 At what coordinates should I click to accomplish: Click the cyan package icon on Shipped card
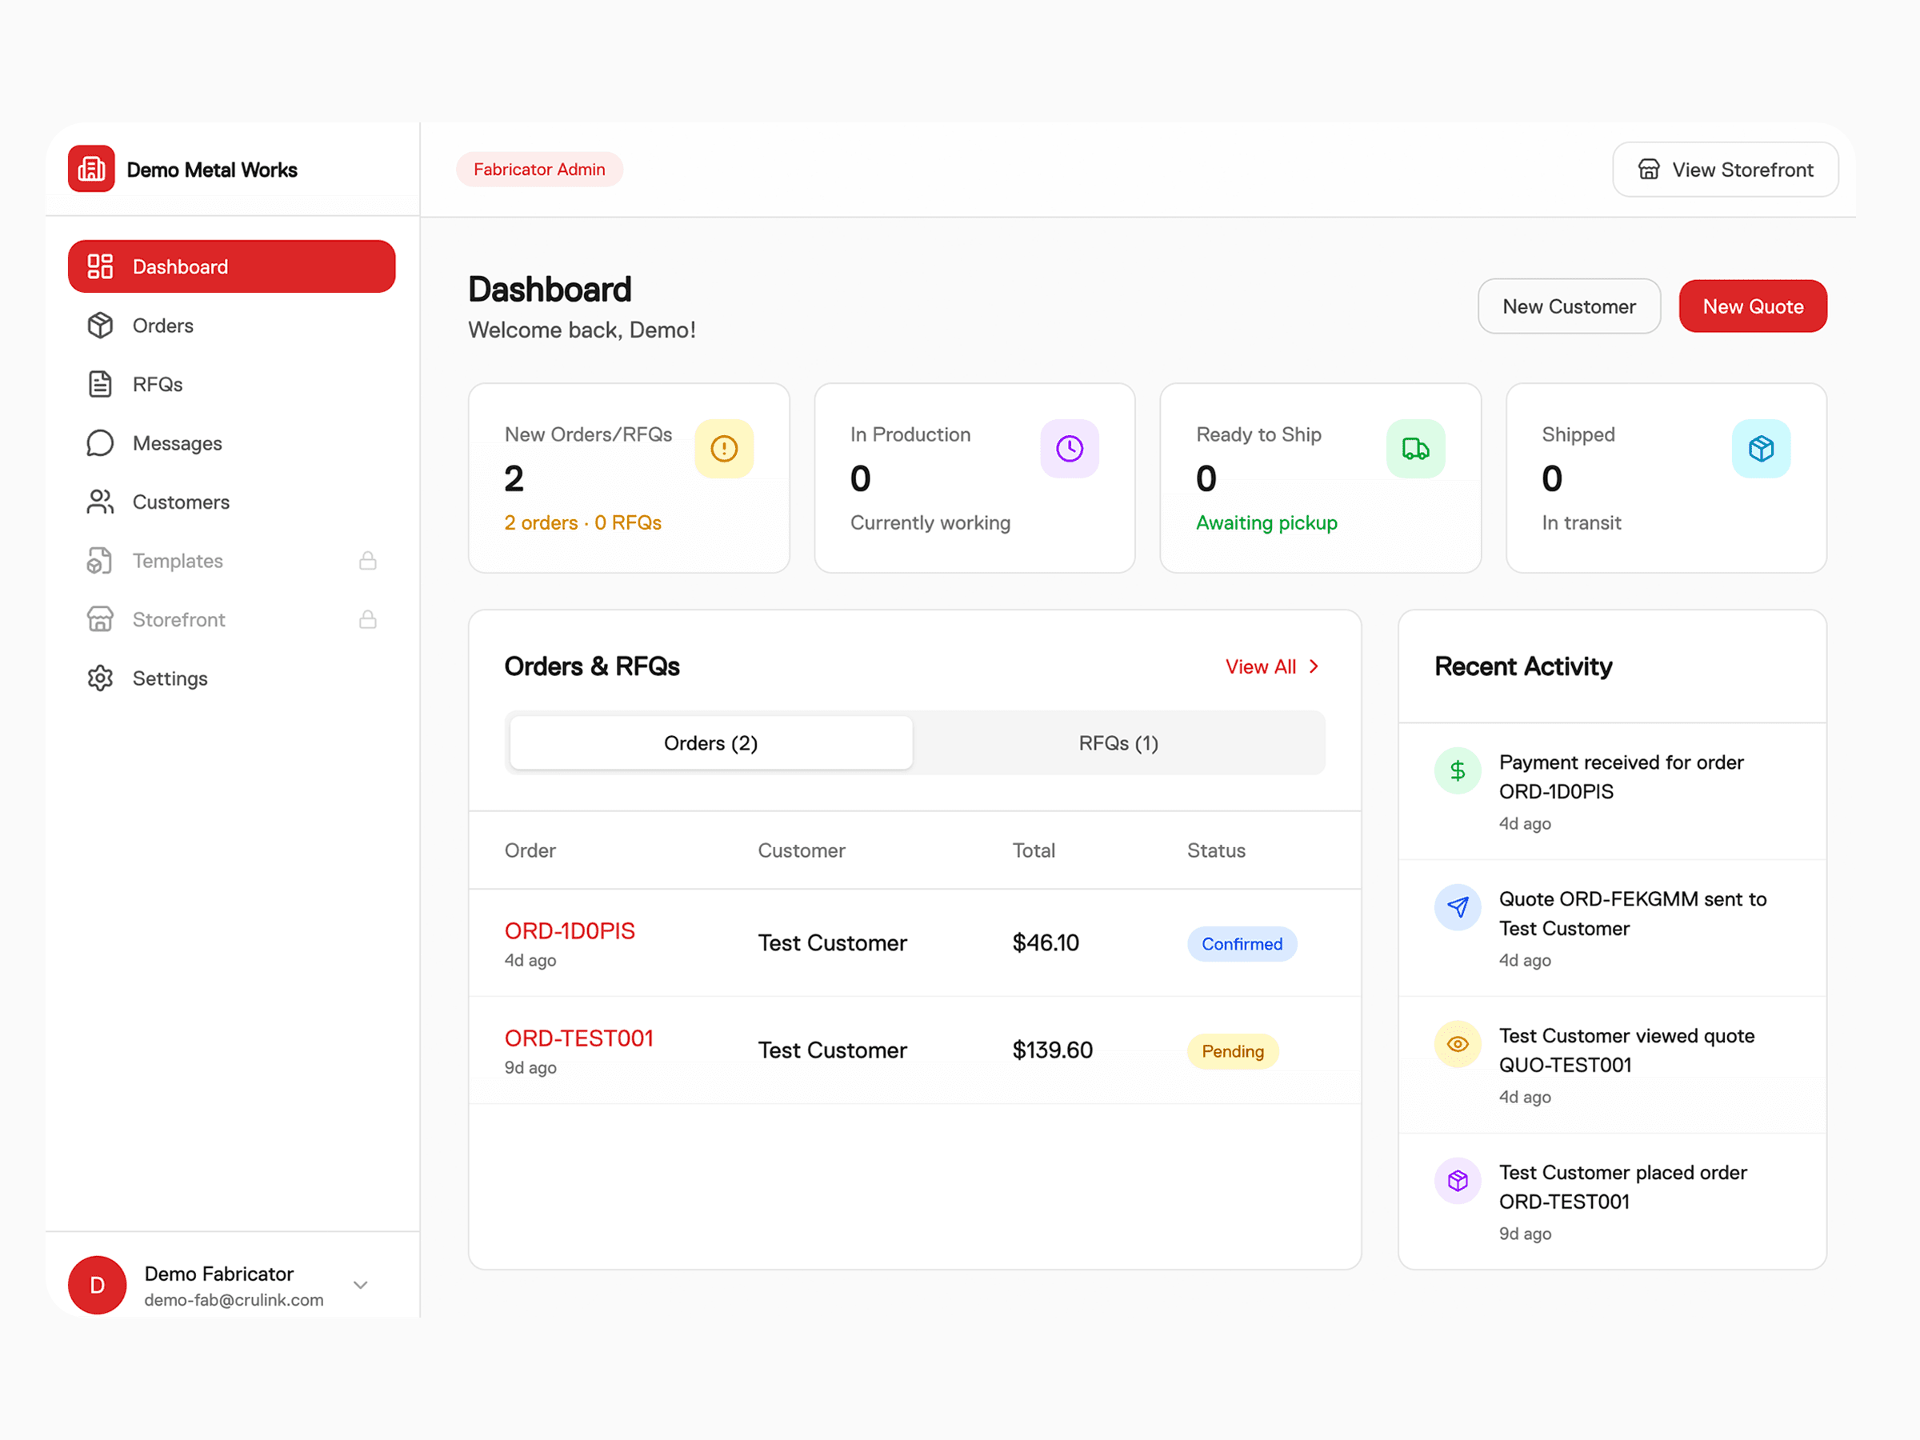tap(1760, 449)
